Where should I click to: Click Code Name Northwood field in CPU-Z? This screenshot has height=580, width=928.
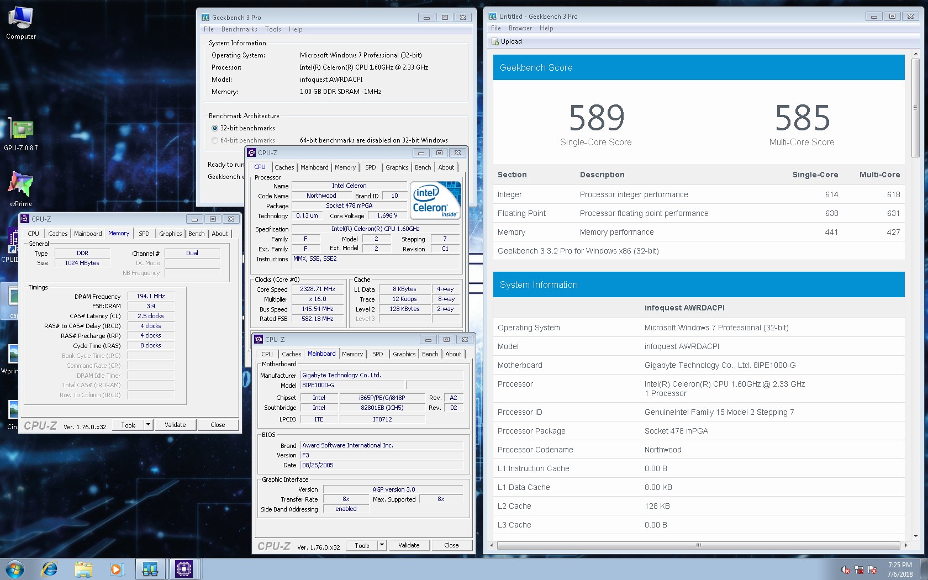click(x=321, y=196)
